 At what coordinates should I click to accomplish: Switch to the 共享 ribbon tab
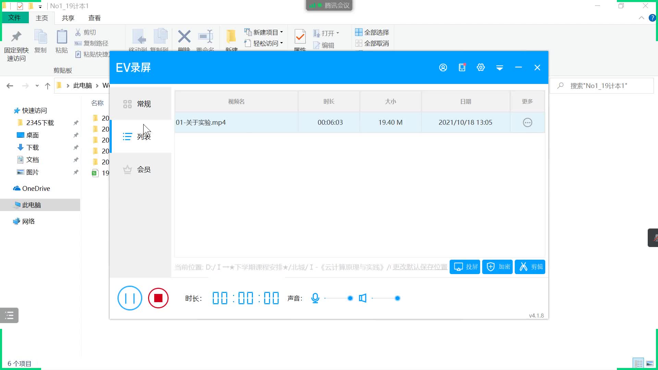[x=68, y=18]
